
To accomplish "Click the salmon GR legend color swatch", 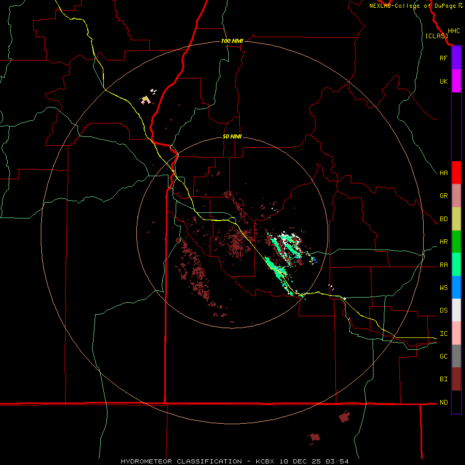I will click(x=456, y=196).
